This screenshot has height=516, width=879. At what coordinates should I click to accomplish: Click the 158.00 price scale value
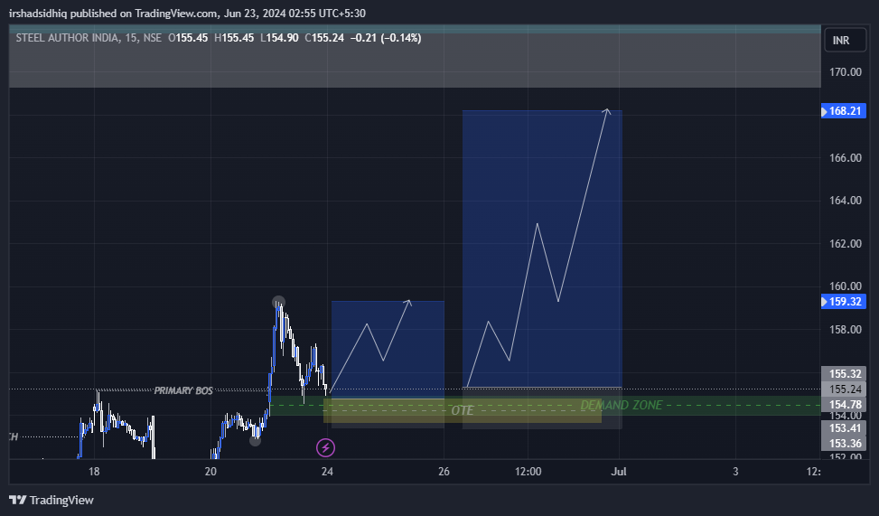pos(846,329)
